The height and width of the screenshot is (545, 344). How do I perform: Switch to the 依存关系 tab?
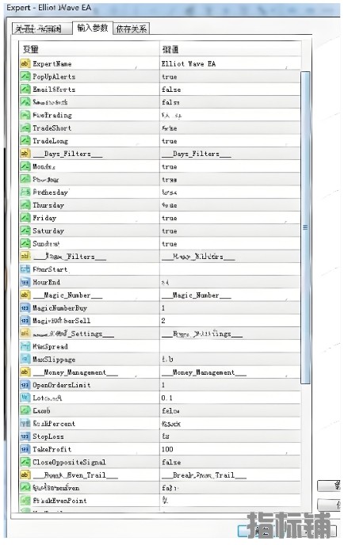pyautogui.click(x=132, y=29)
